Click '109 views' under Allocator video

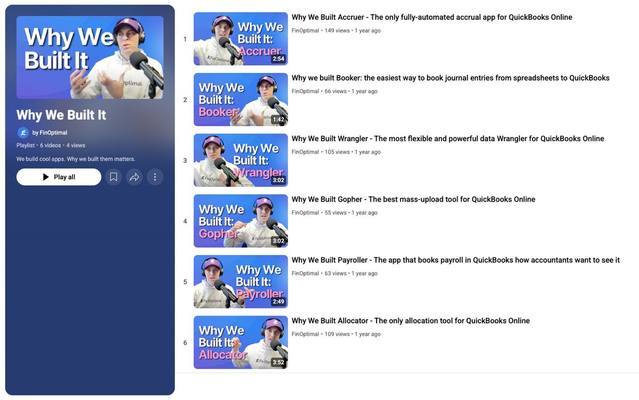pos(337,334)
